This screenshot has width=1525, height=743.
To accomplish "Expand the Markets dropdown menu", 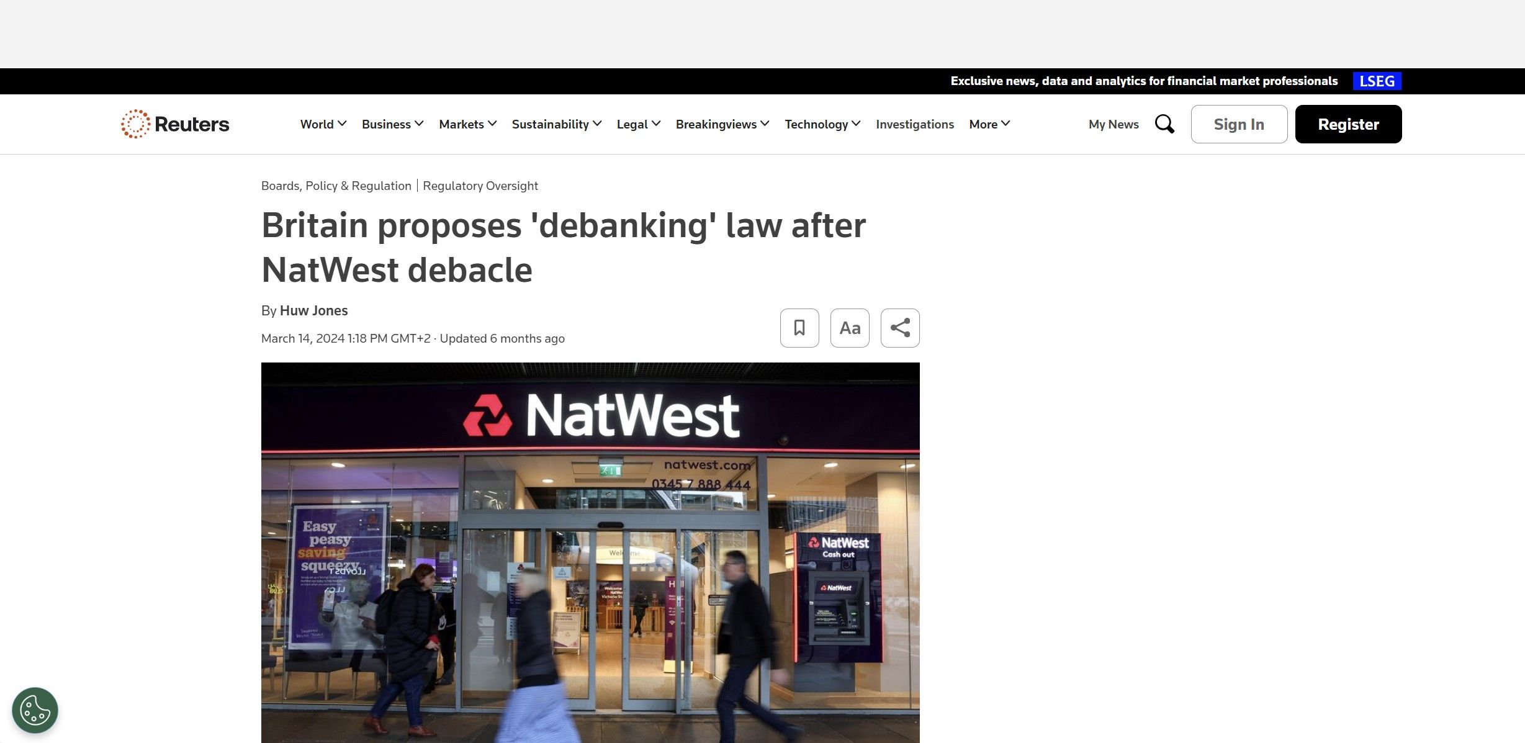I will pos(468,124).
